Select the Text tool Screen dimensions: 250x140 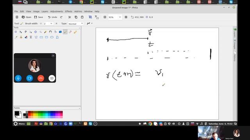pos(31,37)
